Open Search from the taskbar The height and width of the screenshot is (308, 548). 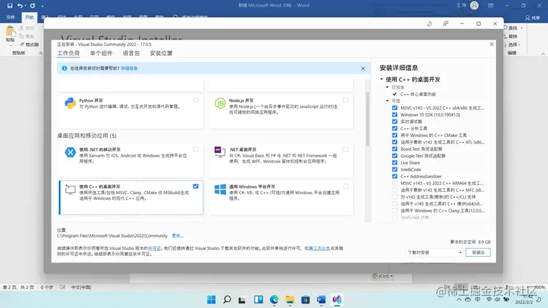[227, 300]
